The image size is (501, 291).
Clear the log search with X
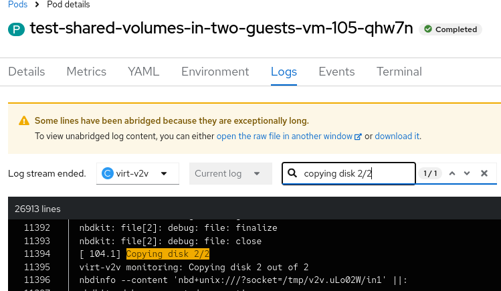[484, 173]
